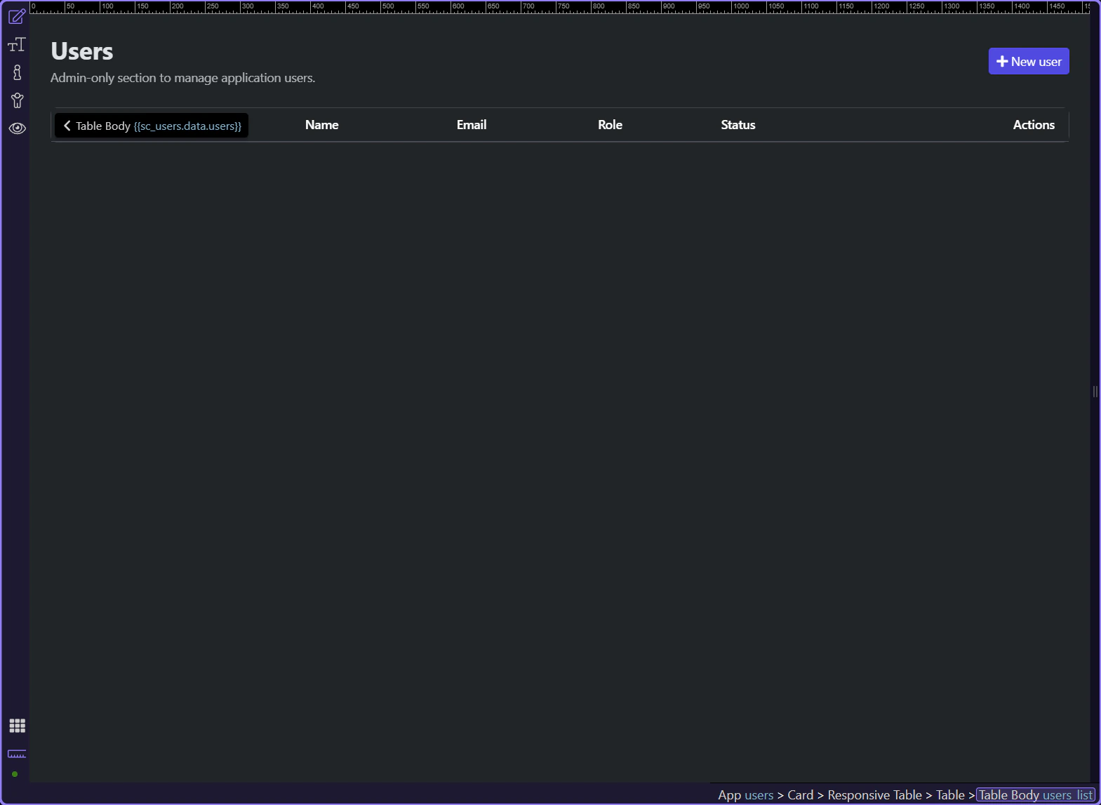Screen dimensions: 1101x805
Task: Select the Email column header
Action: click(471, 125)
